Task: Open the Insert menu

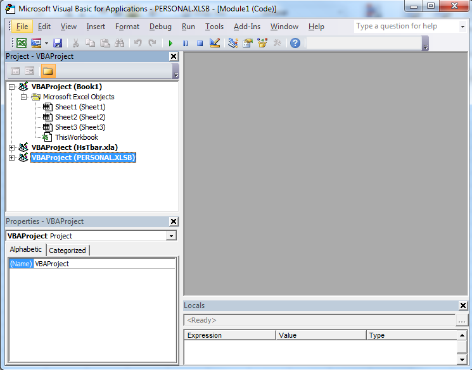Action: [x=96, y=27]
